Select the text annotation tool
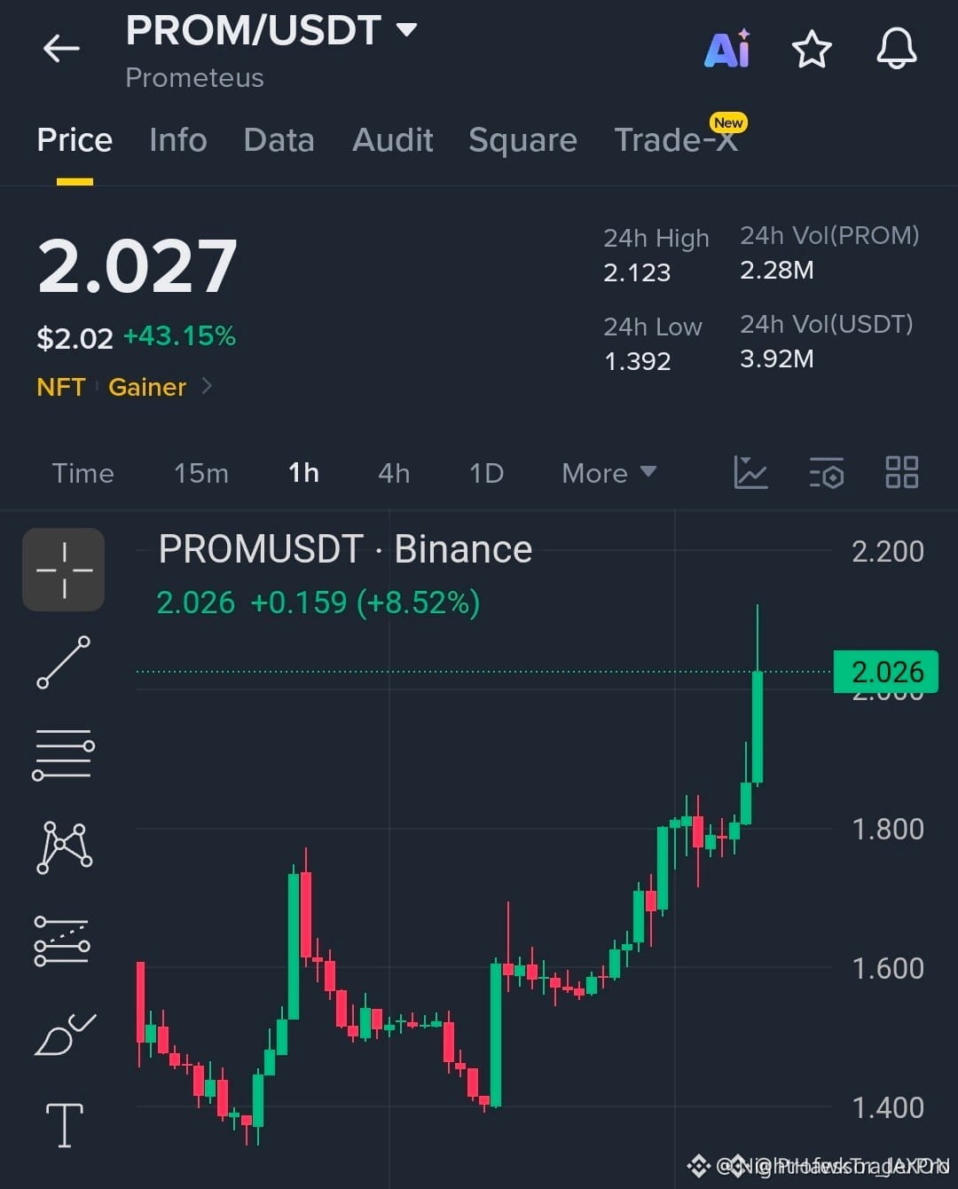The image size is (958, 1189). tap(65, 1125)
